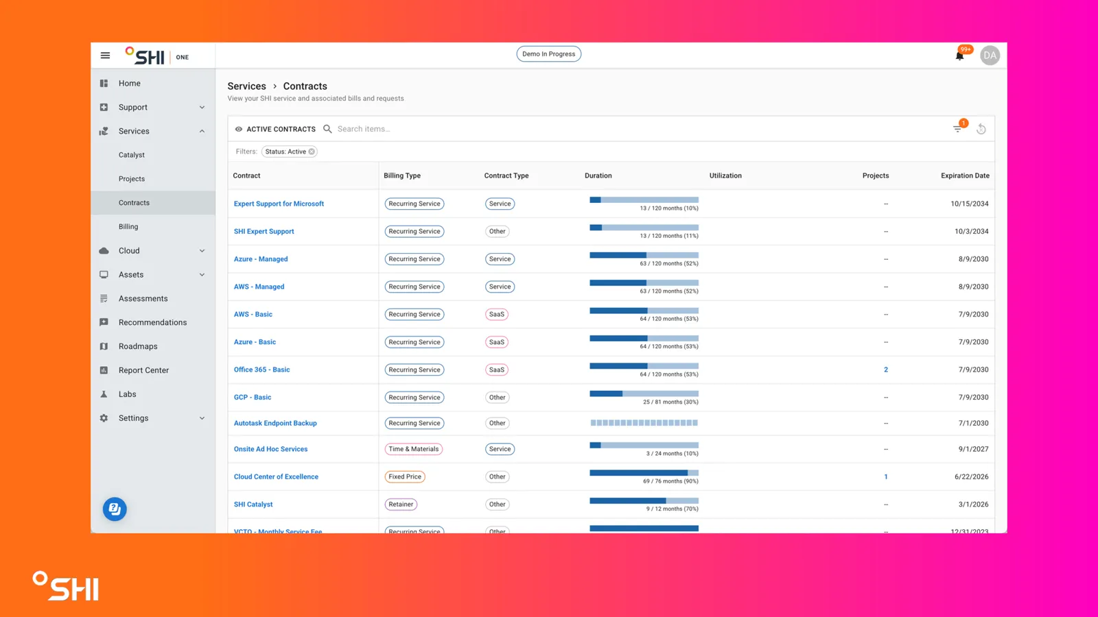Open the Azure - Managed contract
This screenshot has height=617, width=1098.
click(x=261, y=259)
